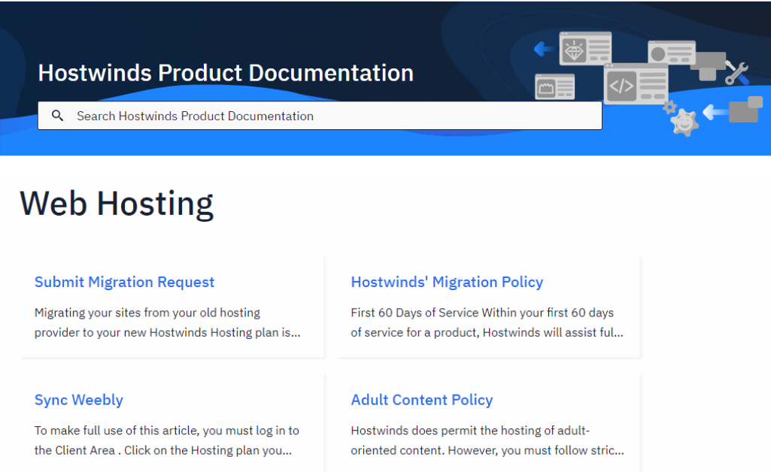This screenshot has width=771, height=472.
Task: Click text "To make full use of this article"
Action: point(117,431)
